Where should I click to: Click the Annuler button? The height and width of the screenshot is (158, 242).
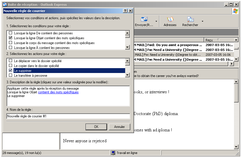point(119,127)
